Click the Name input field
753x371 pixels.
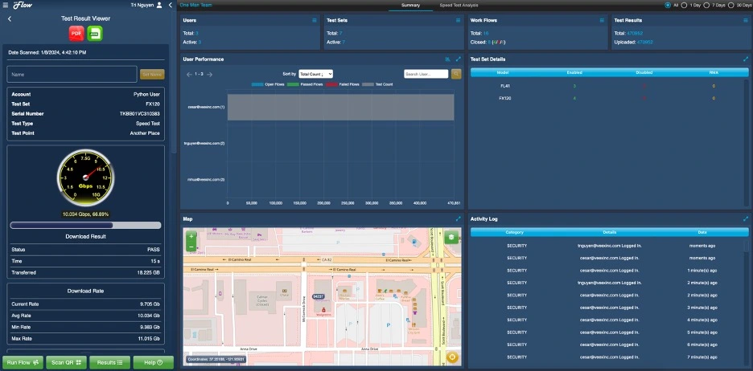72,74
